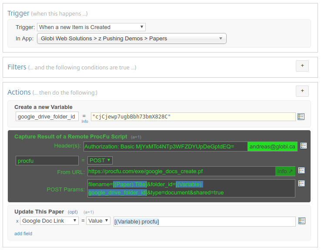Click the Actions section heading
The width and height of the screenshot is (321, 250).
pyautogui.click(x=19, y=92)
